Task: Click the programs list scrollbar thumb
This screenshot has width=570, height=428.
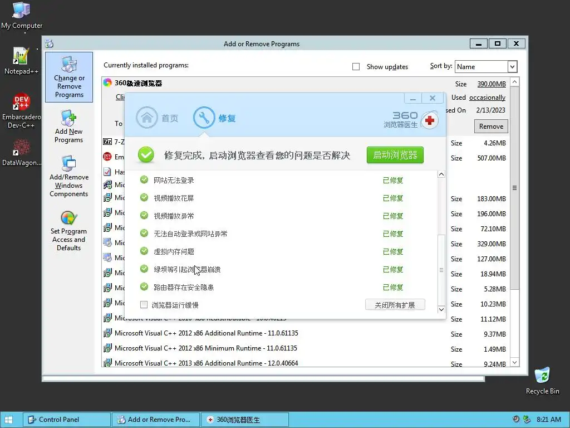Action: click(x=515, y=188)
